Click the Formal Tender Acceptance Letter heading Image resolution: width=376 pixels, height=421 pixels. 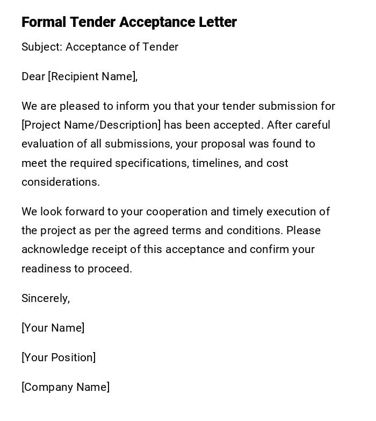click(129, 22)
